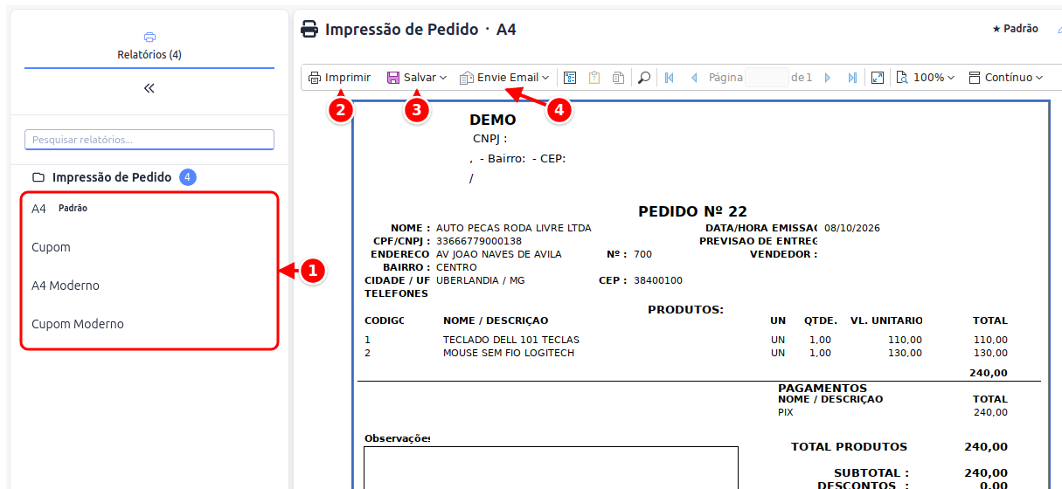Go to the previous page

click(x=694, y=78)
